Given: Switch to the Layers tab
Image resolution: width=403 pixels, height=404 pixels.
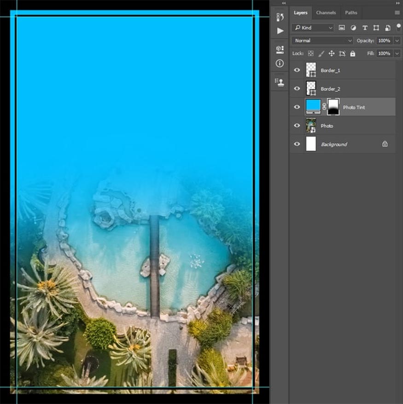Looking at the screenshot, I should [x=301, y=12].
